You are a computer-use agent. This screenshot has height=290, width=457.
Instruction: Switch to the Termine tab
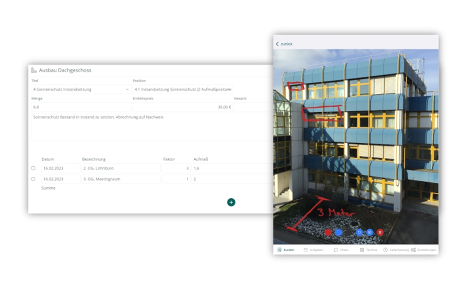pyautogui.click(x=368, y=250)
